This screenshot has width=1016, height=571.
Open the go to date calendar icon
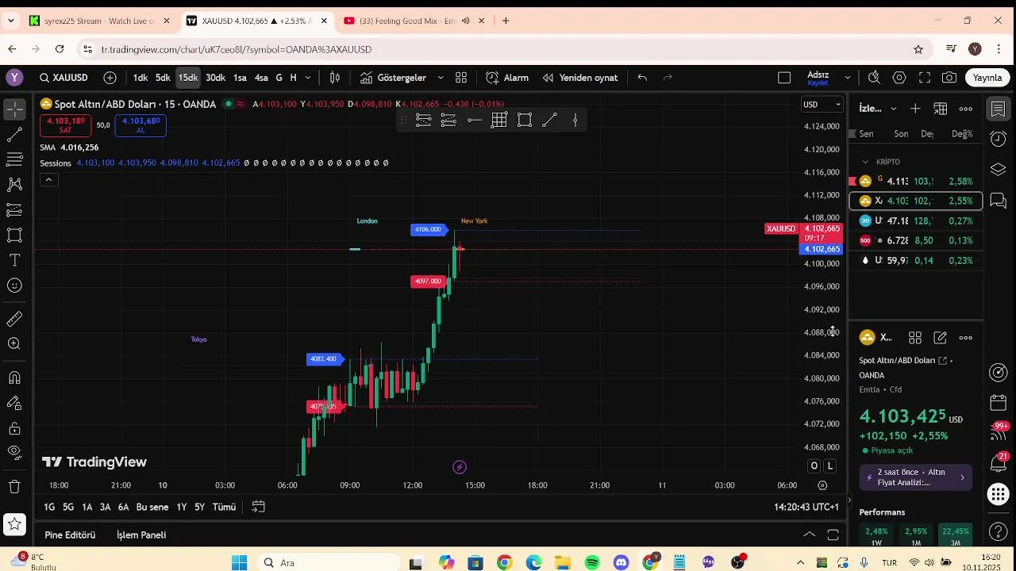pos(258,507)
